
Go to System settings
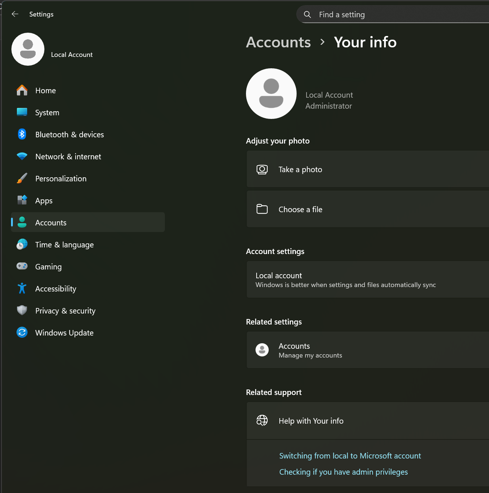88,112
